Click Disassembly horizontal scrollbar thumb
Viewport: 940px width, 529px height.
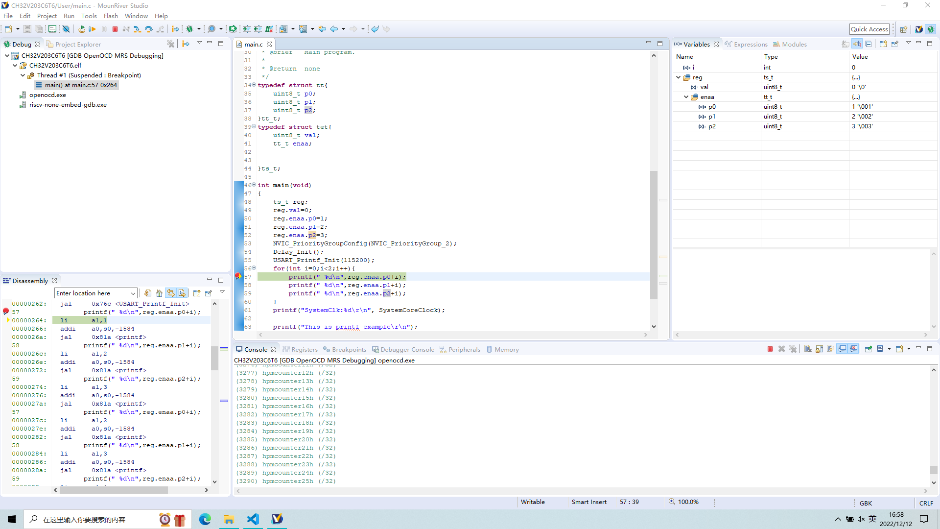tap(114, 490)
